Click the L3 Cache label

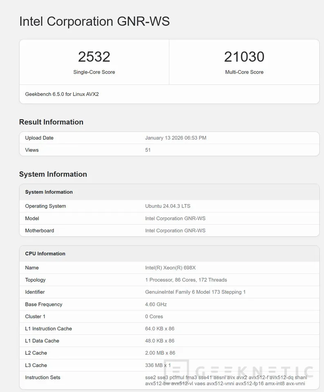pyautogui.click(x=36, y=365)
